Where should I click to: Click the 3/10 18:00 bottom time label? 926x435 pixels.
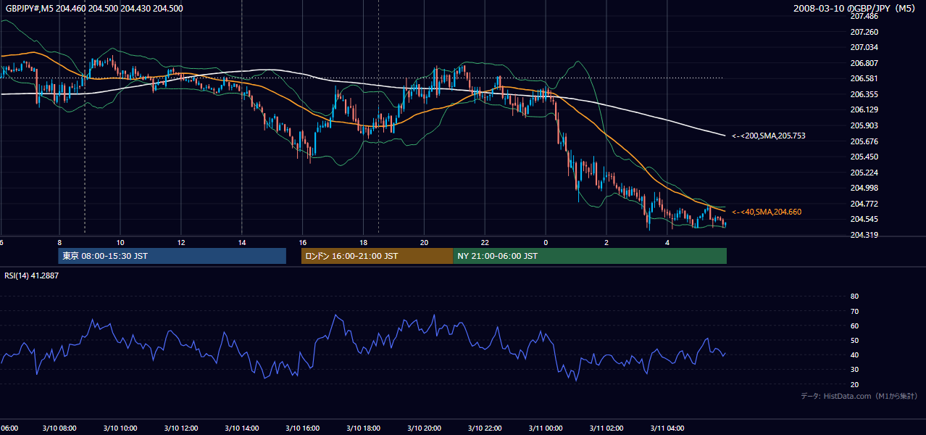(364, 428)
